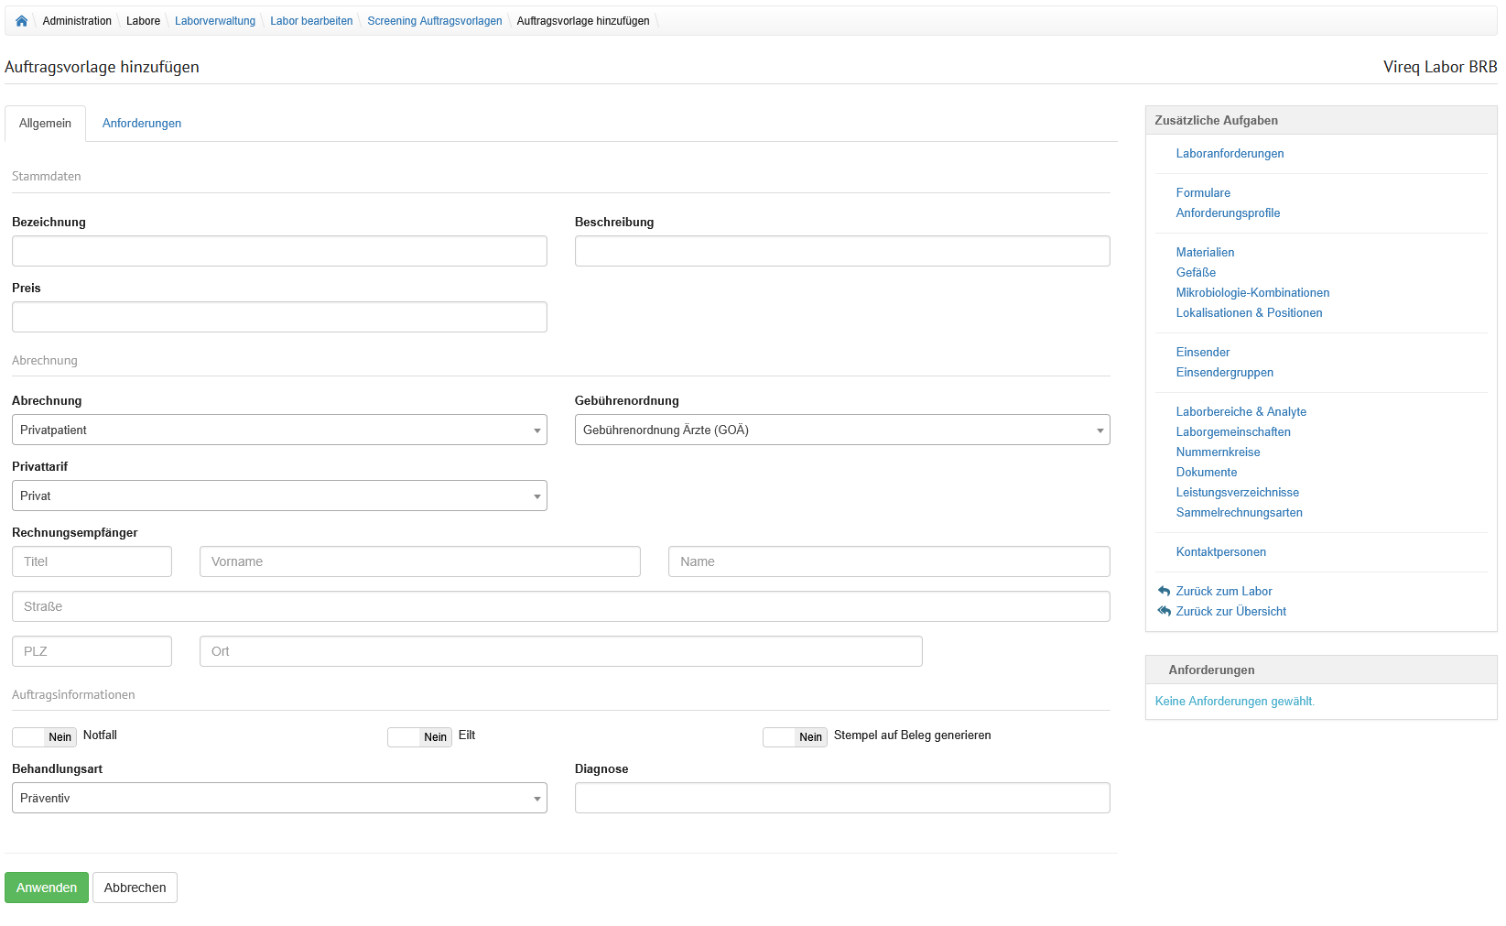Open the Abrechnung dropdown
This screenshot has height=926, width=1506.
279,430
